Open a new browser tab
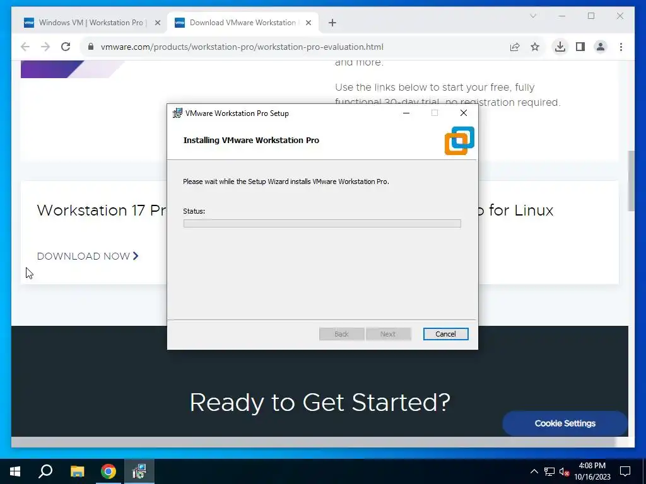Image resolution: width=646 pixels, height=484 pixels. point(332,23)
